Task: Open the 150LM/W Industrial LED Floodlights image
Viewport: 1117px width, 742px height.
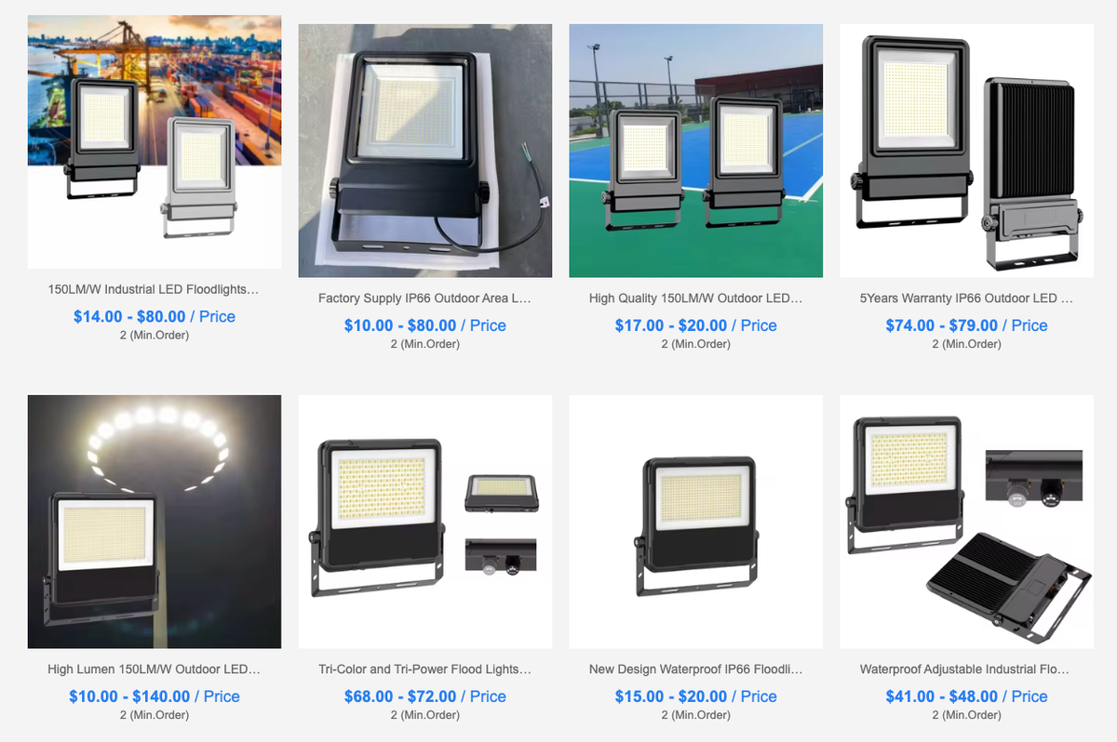Action: (x=155, y=142)
